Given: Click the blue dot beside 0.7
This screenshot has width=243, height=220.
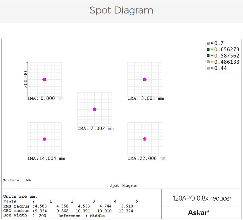Looking at the screenshot, I should pyautogui.click(x=212, y=43).
